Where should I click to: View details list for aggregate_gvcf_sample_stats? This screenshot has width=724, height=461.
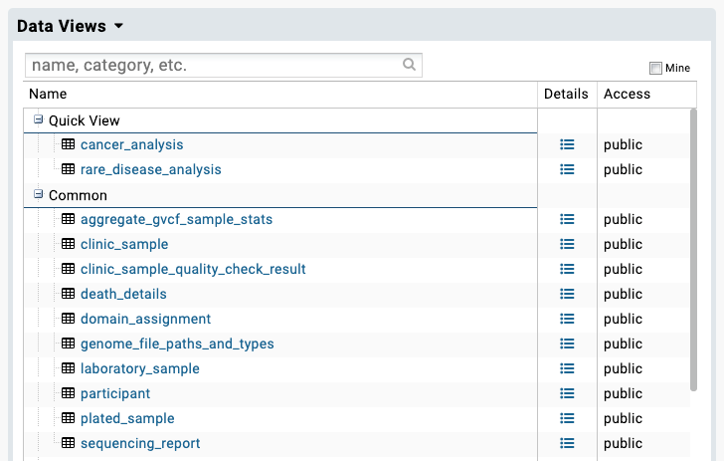[x=567, y=219]
